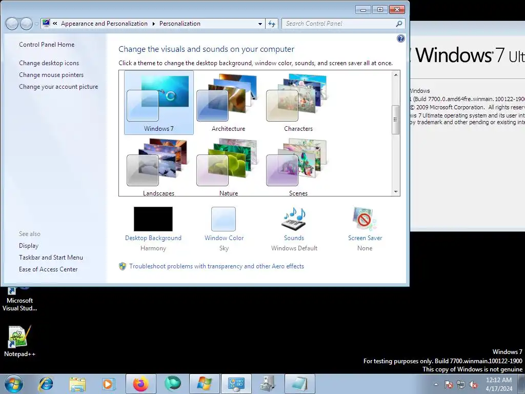This screenshot has height=394, width=525.
Task: Open the Display link
Action: pos(29,246)
